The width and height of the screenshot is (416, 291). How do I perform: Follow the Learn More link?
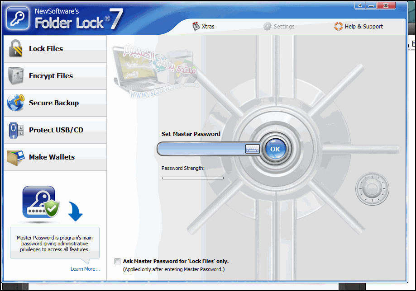[86, 269]
